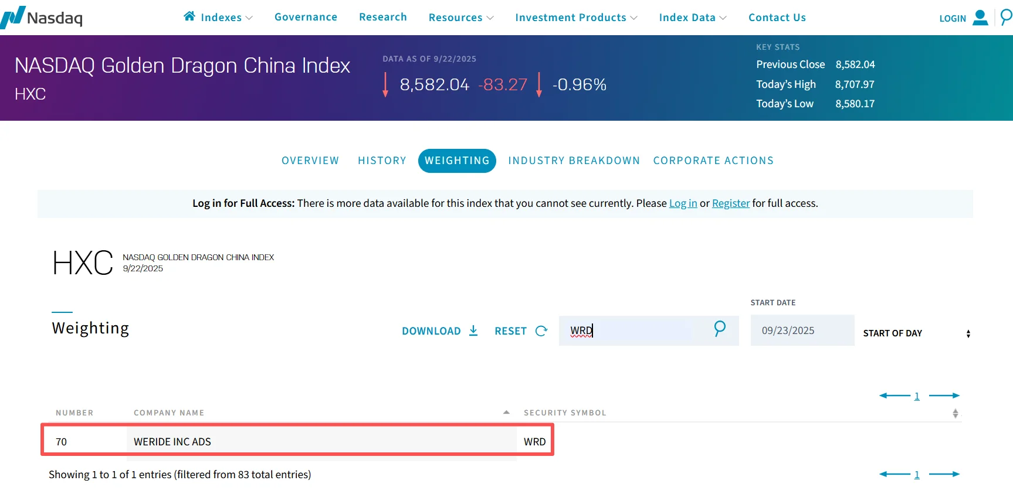Select page 1 in the top pagination
Viewport: 1013px width, 494px height.
917,396
